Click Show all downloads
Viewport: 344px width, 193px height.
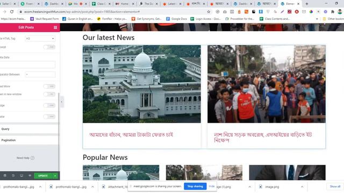(x=335, y=187)
